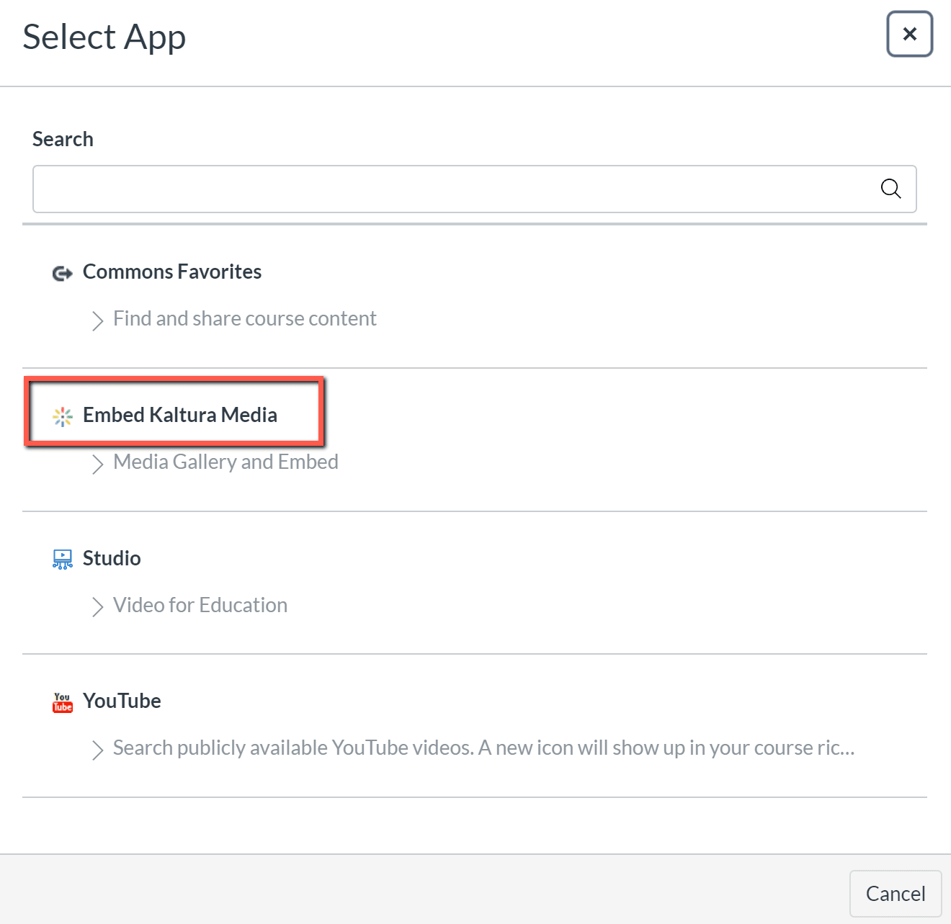Expand Media Gallery and Embed chevron

tap(97, 463)
